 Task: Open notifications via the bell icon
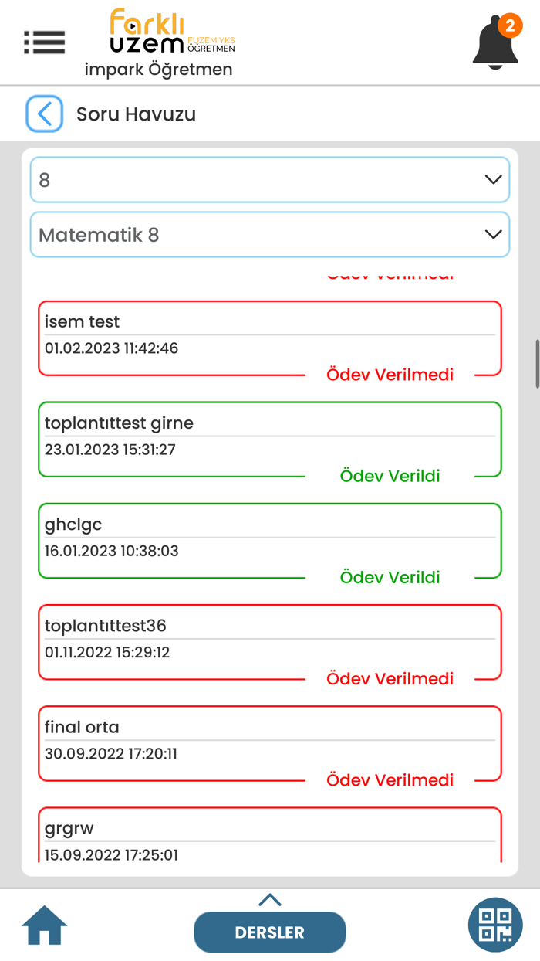coord(496,44)
